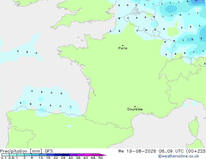This screenshot has height=159, width=206.
Task: Pick the 2–5 mm legend swatch
Action: [28, 155]
